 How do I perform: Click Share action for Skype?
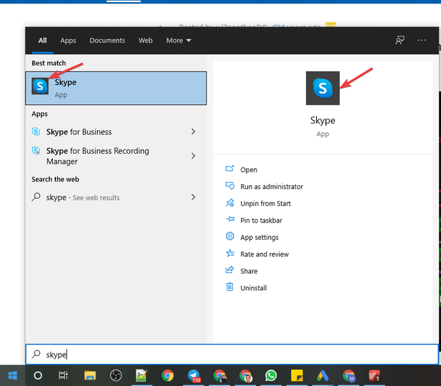[x=249, y=271]
